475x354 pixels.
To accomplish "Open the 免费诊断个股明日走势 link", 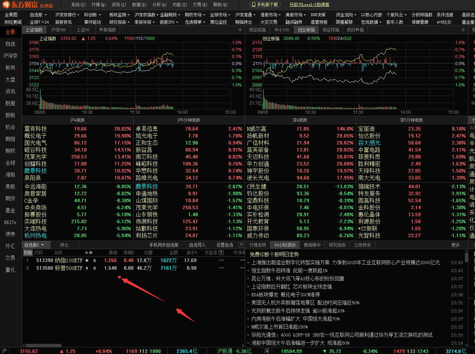I will 274,254.
